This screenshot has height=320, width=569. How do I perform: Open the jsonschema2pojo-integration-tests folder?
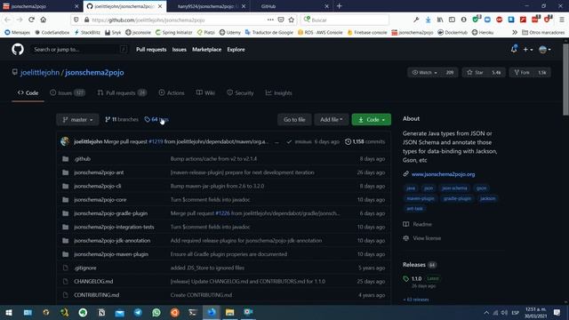point(114,227)
